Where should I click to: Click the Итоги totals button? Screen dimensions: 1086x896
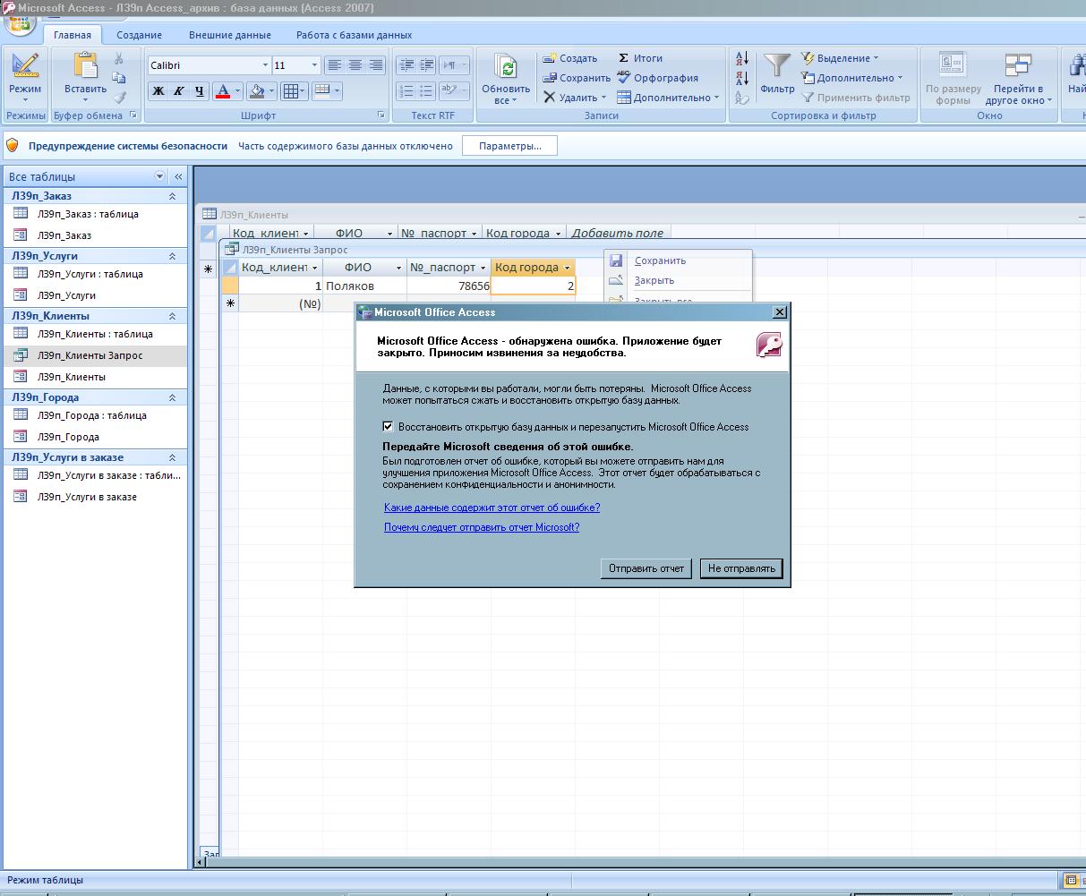tap(640, 58)
